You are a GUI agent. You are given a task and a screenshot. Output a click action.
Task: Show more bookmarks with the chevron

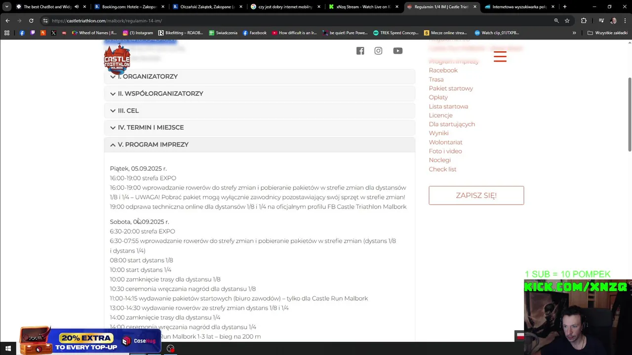click(x=574, y=33)
